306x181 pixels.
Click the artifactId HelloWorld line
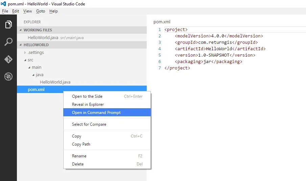coord(220,49)
